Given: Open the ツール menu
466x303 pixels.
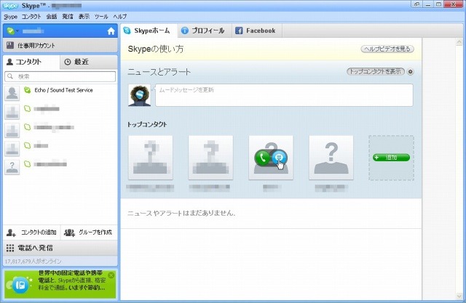Looking at the screenshot, I should coord(101,17).
